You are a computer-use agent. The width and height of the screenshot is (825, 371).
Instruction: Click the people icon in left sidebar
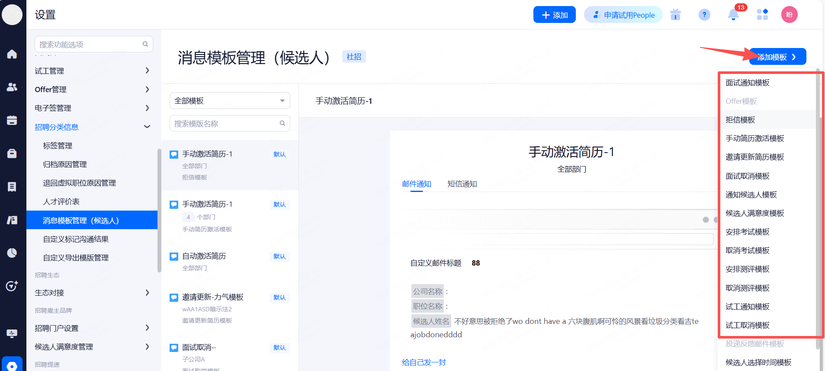click(x=12, y=87)
